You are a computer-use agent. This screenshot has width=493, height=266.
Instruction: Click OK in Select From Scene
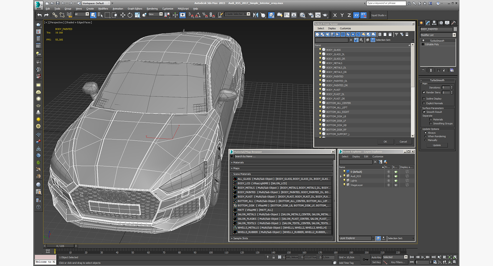[x=385, y=142]
